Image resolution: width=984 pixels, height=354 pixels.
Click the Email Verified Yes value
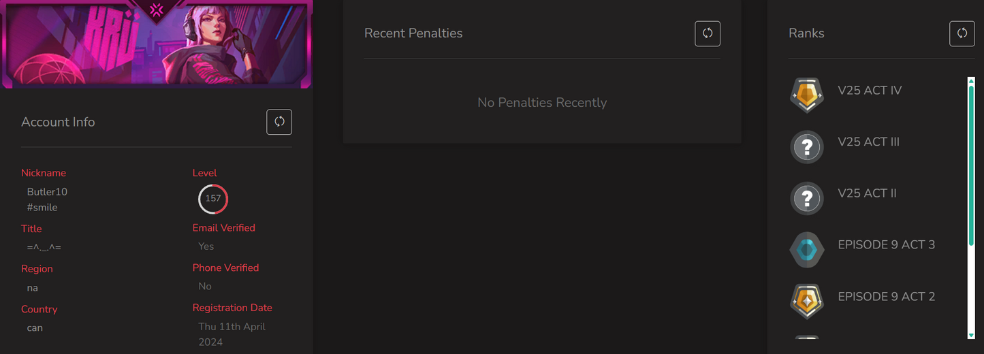tap(206, 246)
